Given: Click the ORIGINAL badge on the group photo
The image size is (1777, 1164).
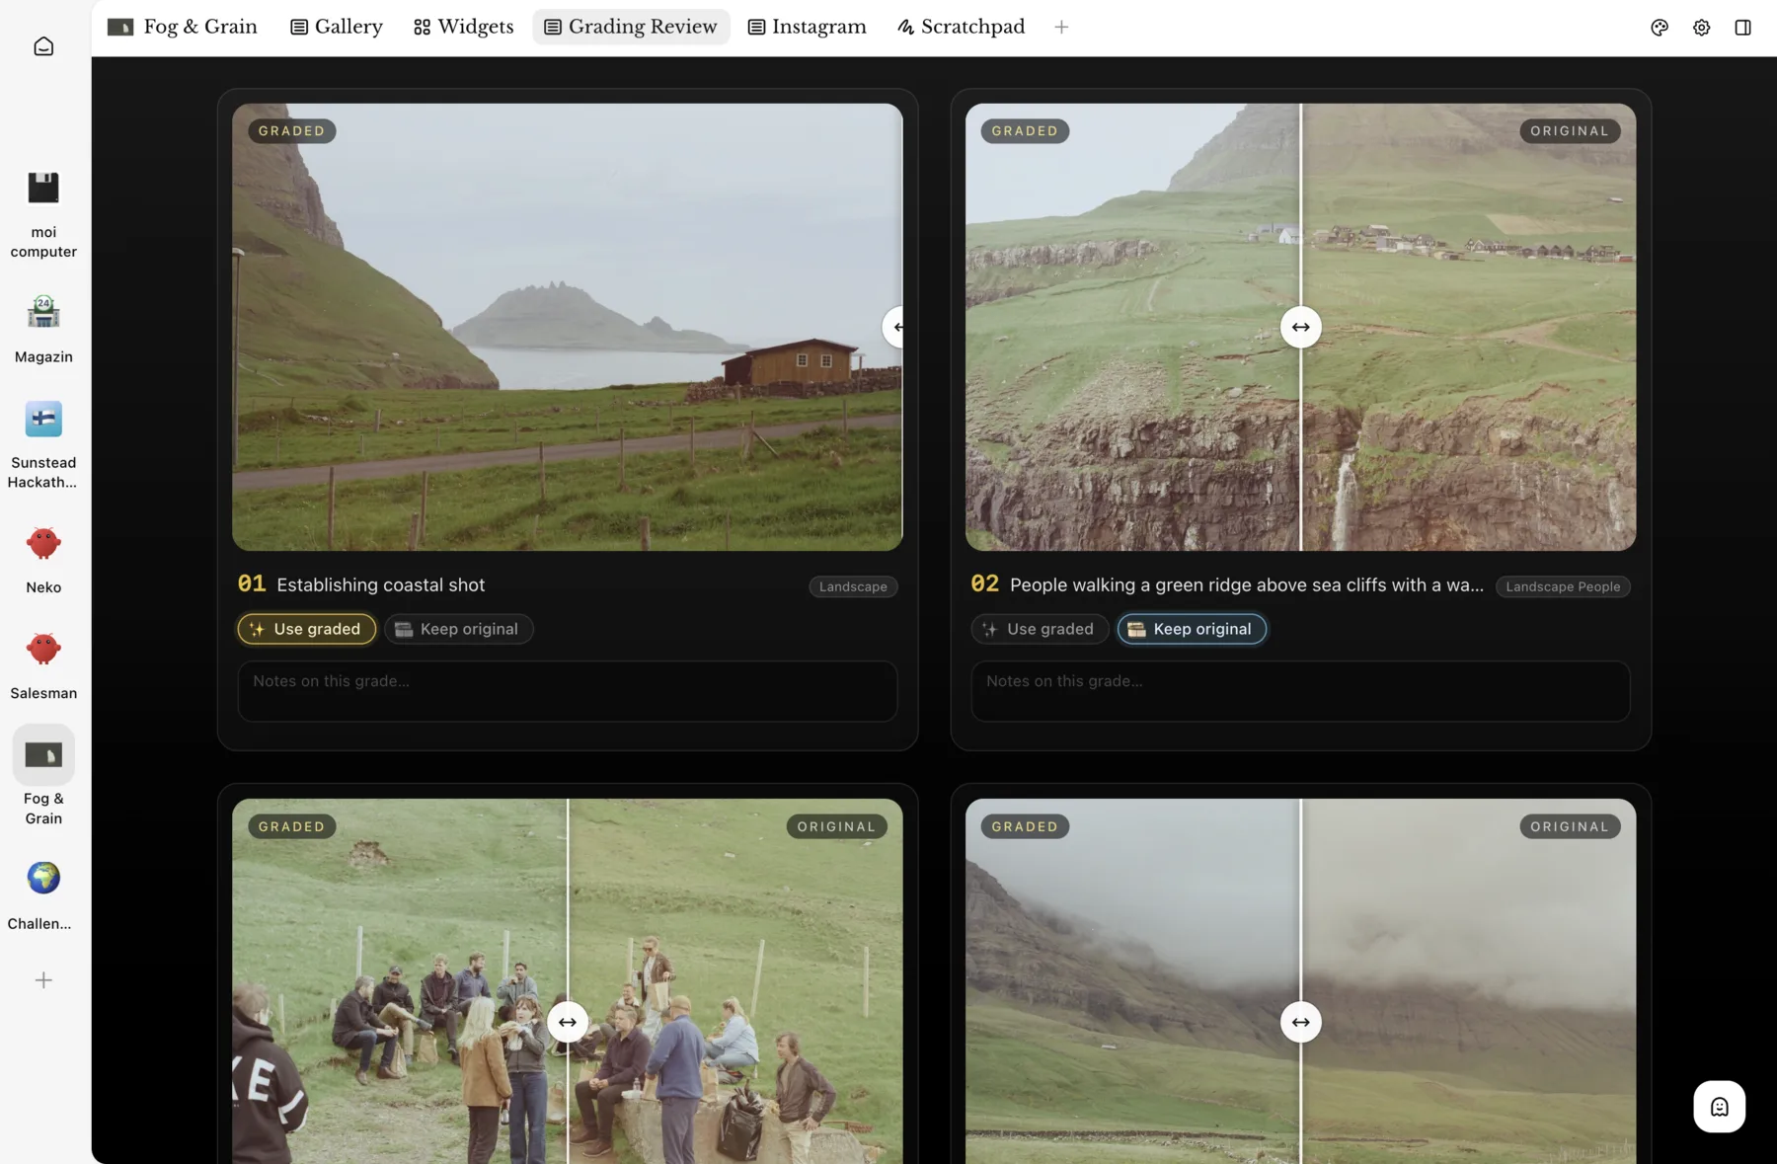Looking at the screenshot, I should click(x=837, y=826).
